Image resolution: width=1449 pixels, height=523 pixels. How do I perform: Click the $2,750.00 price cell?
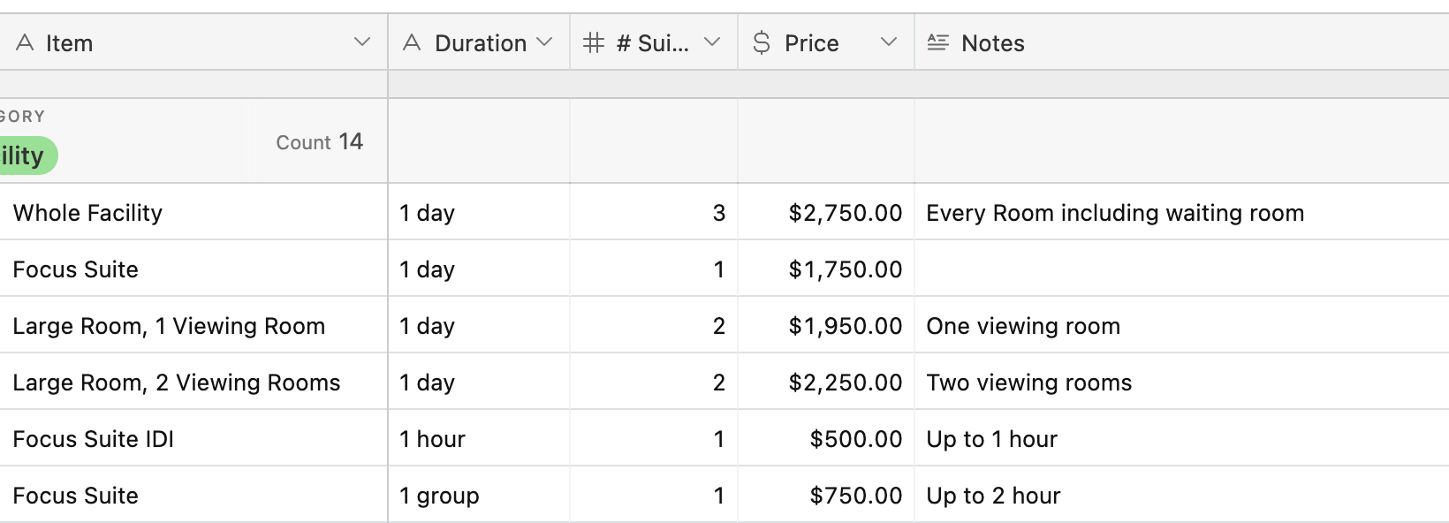point(826,212)
